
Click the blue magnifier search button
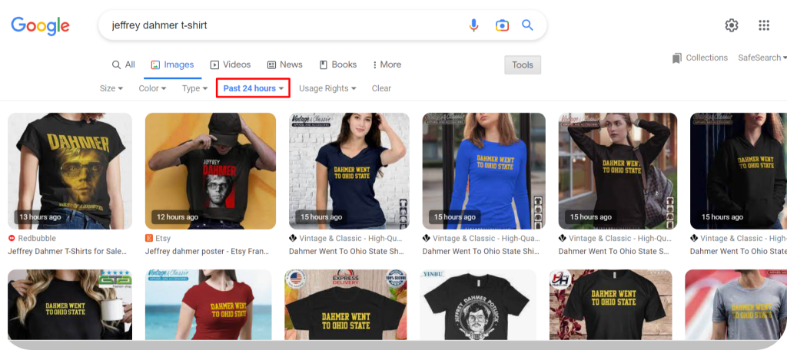coord(527,25)
